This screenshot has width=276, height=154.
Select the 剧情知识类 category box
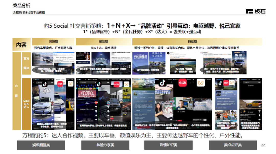click(x=168, y=145)
